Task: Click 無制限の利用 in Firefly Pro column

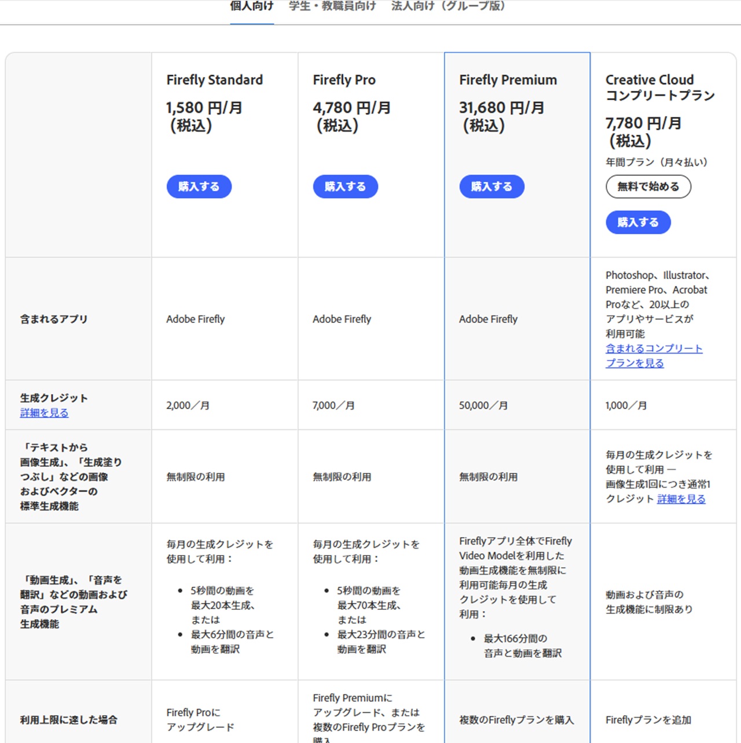Action: point(342,477)
